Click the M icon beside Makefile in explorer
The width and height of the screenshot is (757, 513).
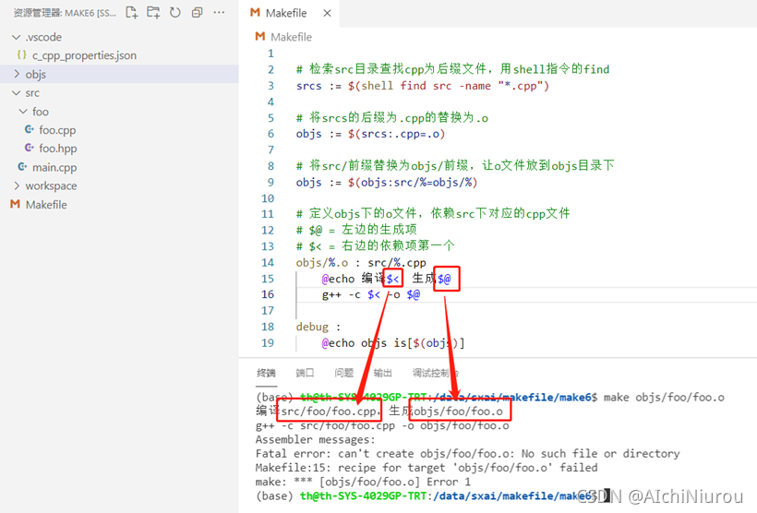15,204
